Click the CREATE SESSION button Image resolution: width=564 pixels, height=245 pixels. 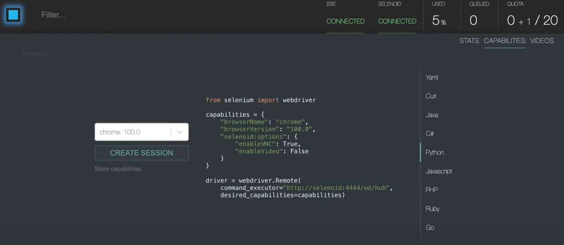pos(142,153)
